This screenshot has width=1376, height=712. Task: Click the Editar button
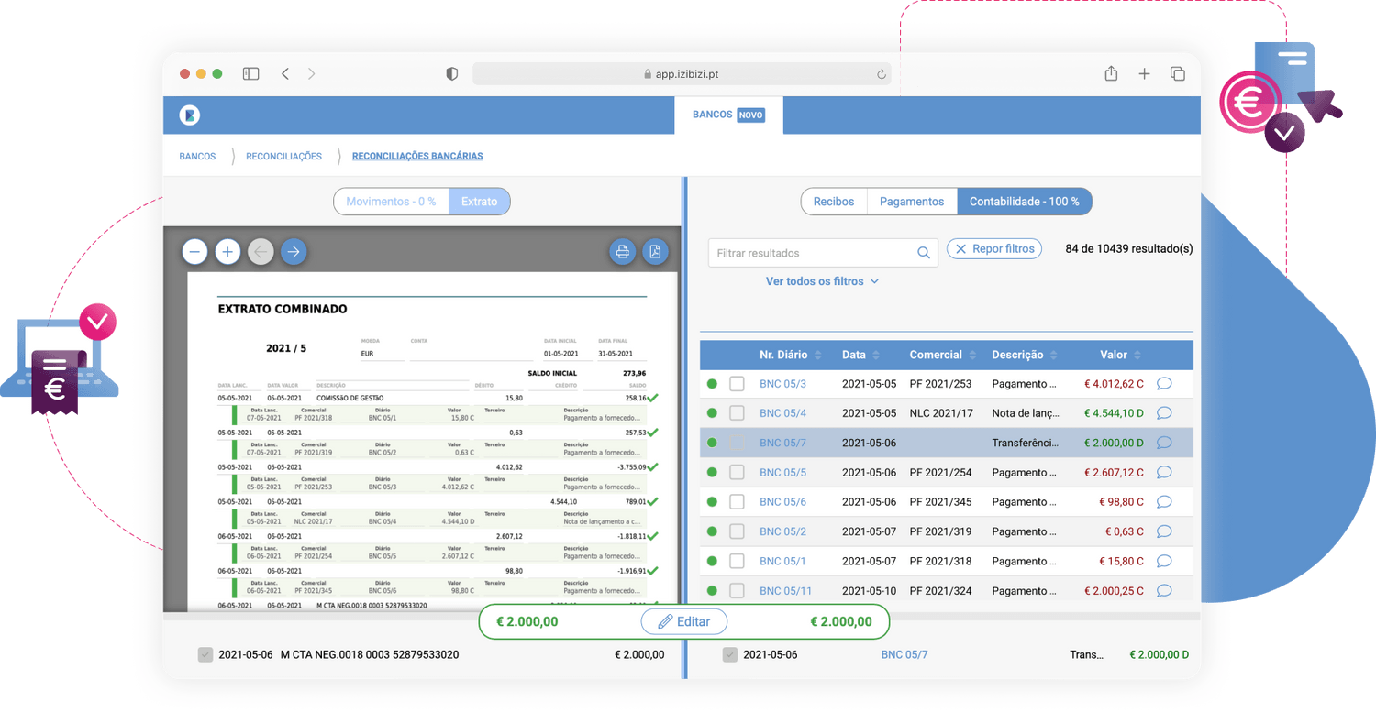(683, 621)
